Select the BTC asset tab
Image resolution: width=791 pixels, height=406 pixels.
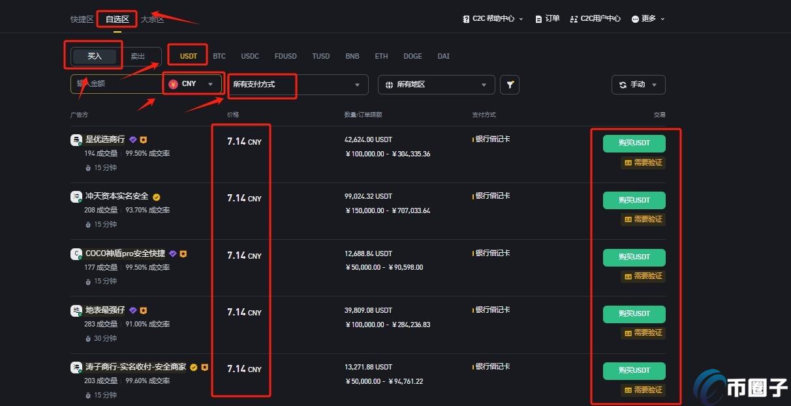pyautogui.click(x=219, y=56)
